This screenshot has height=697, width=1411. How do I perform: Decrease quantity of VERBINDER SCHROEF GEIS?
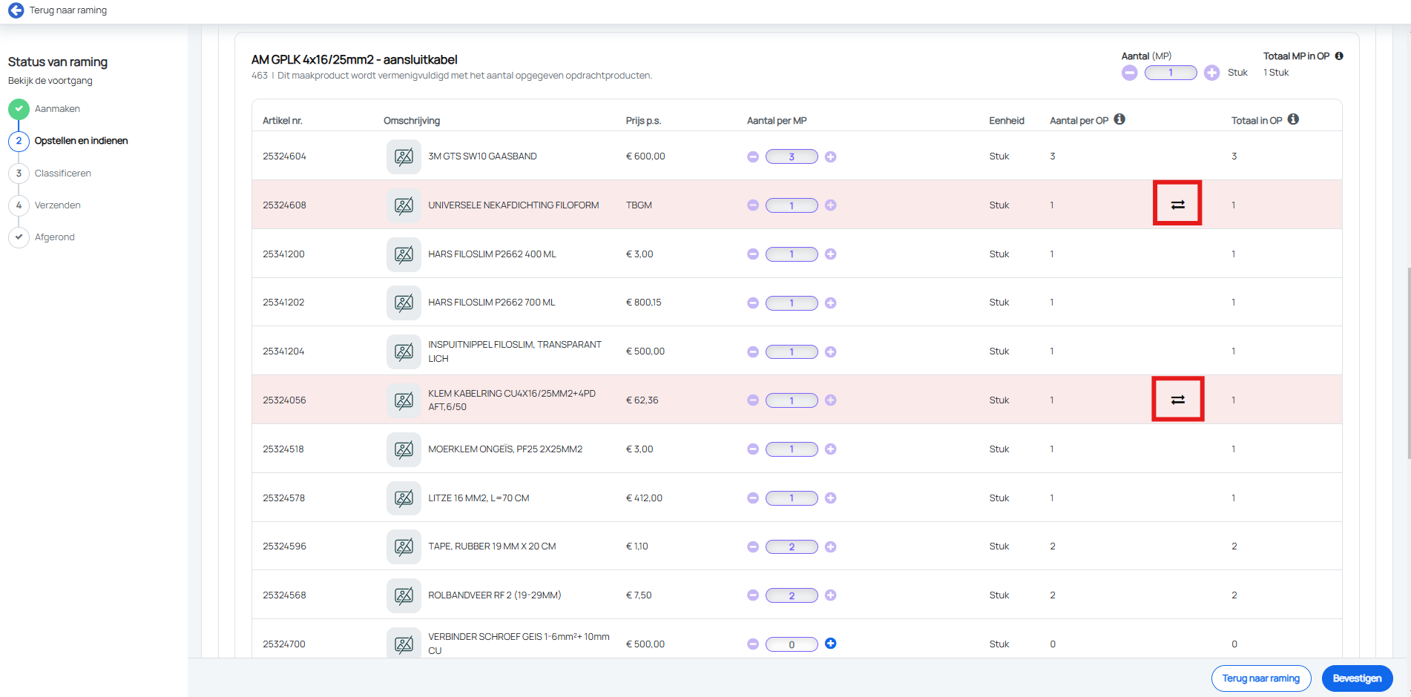click(x=753, y=644)
